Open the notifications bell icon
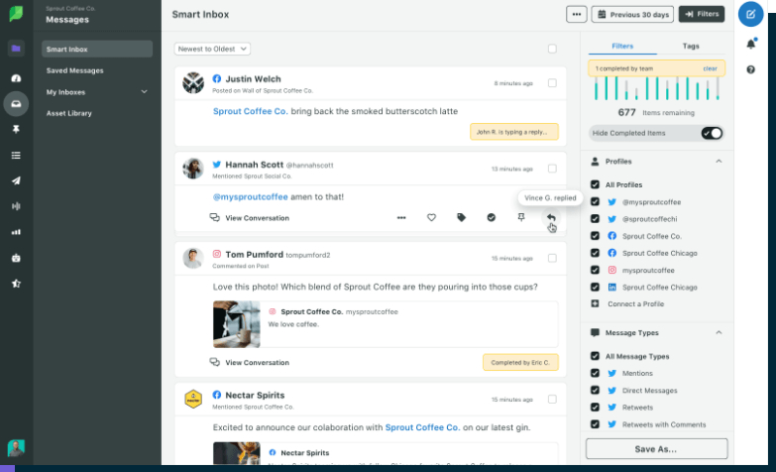776x472 pixels. point(751,44)
